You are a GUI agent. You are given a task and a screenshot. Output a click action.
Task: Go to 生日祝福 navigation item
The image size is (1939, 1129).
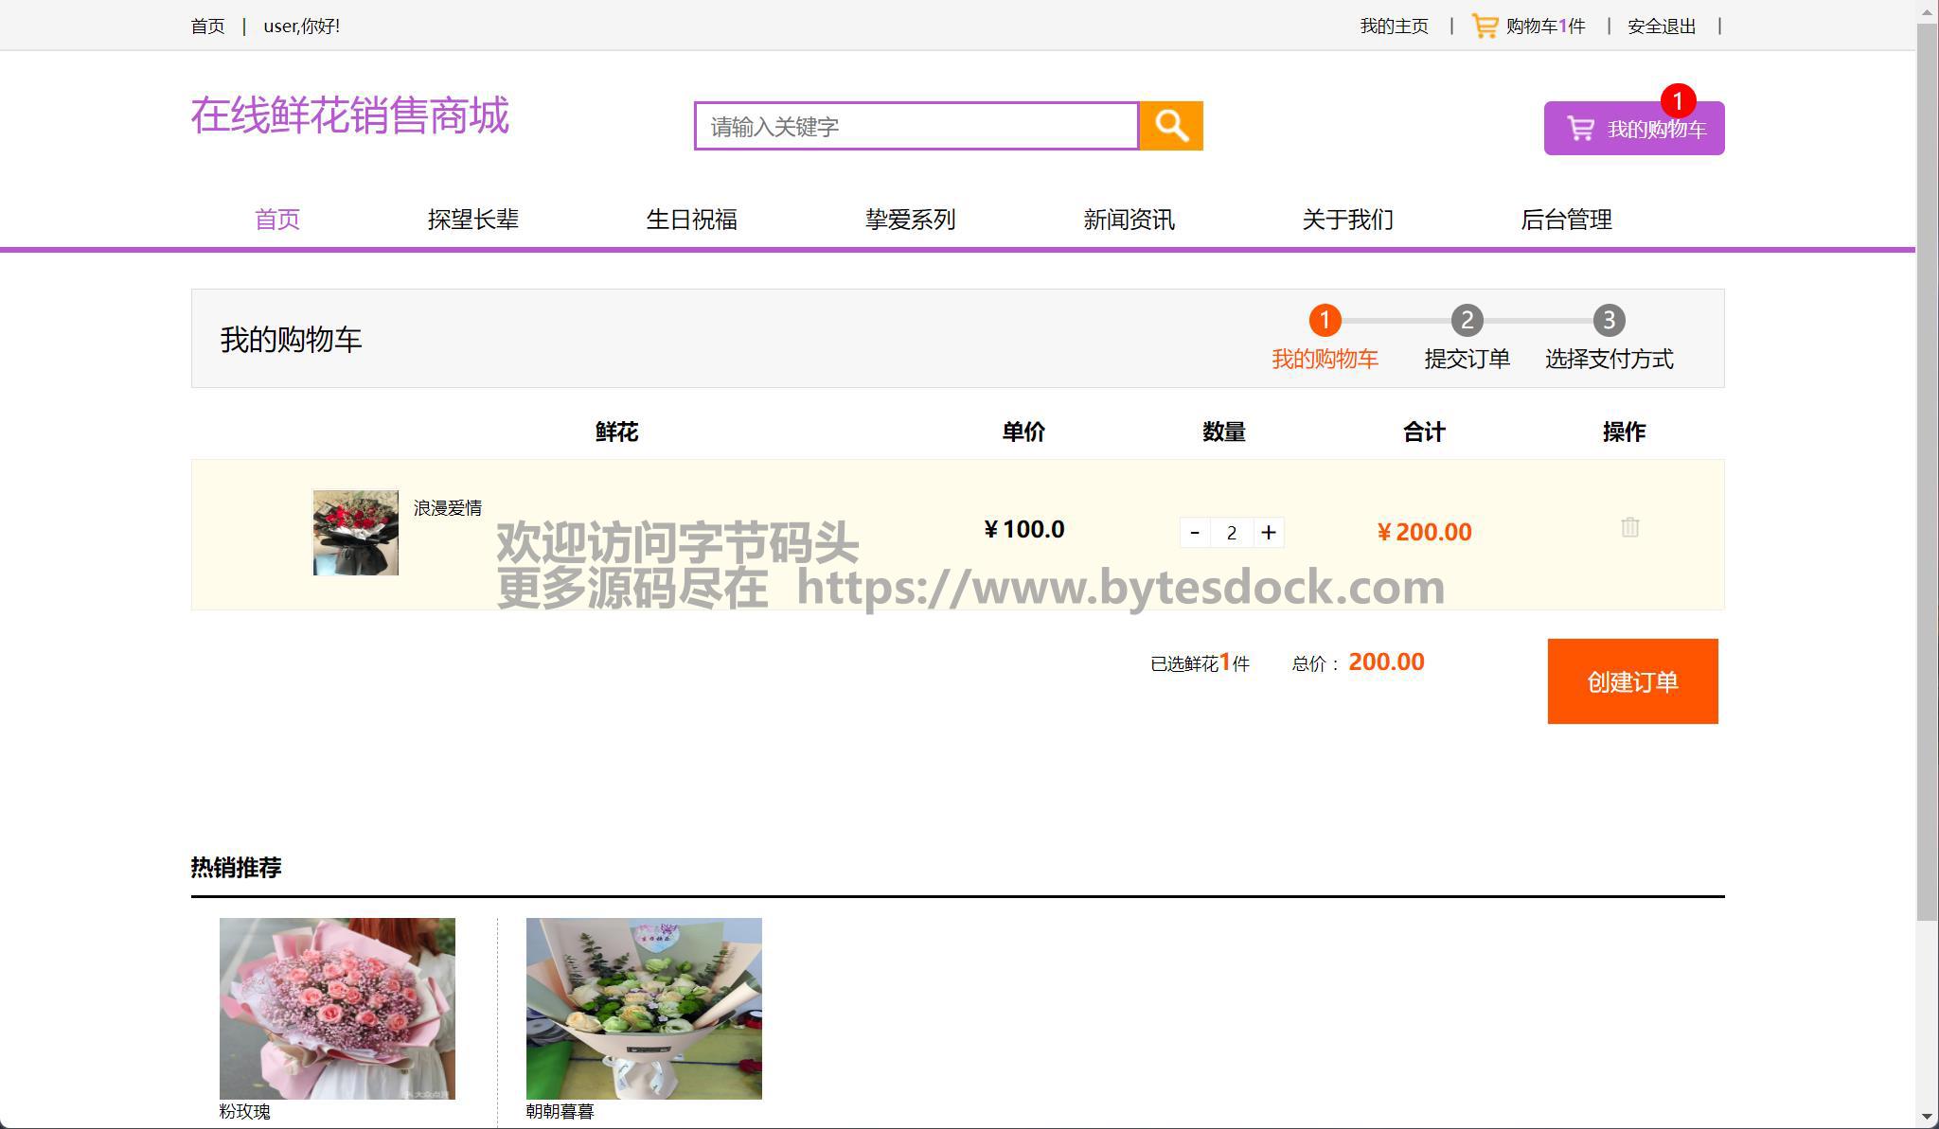(691, 220)
